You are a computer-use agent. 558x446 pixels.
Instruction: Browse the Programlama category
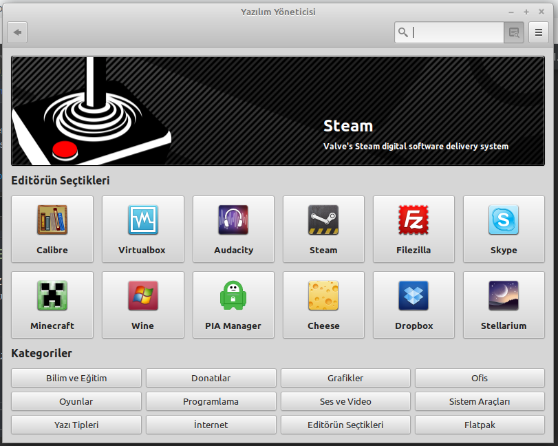point(211,401)
